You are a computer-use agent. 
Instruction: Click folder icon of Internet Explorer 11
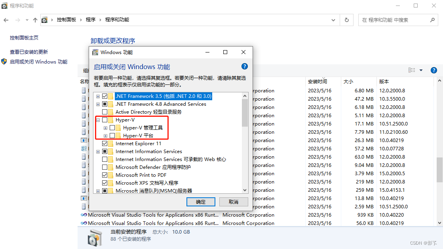point(111,143)
